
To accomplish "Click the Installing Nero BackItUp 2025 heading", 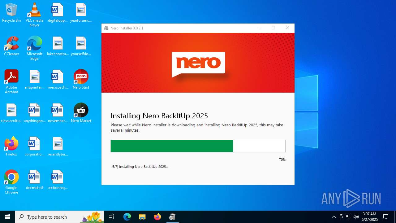I will 159,116.
